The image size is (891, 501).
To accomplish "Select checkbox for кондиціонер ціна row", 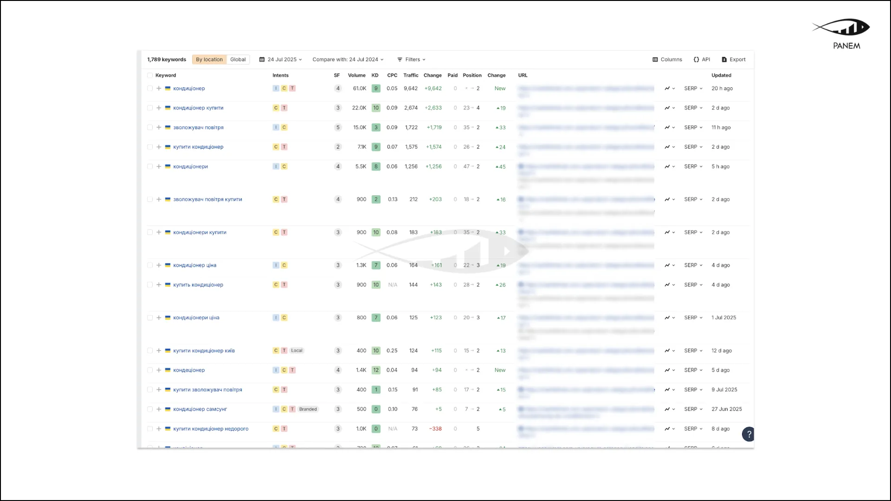I will click(x=150, y=265).
